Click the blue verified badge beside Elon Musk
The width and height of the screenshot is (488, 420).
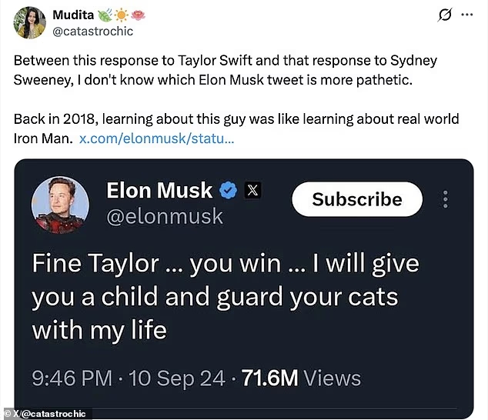click(x=229, y=190)
